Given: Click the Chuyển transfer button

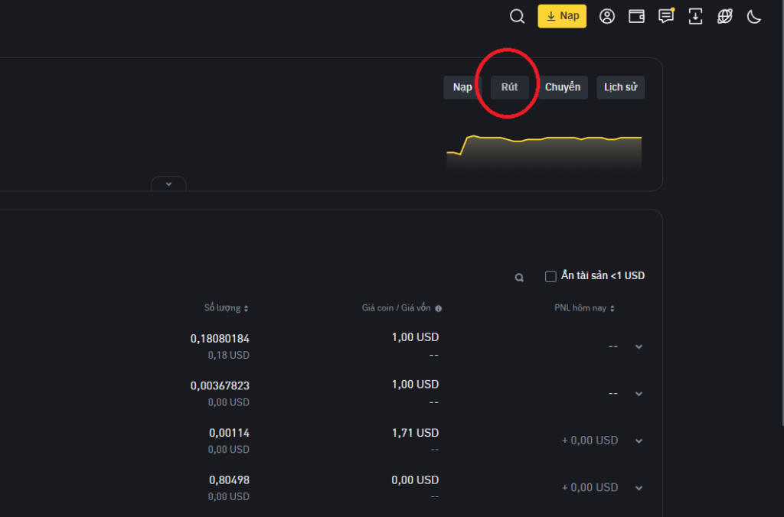Looking at the screenshot, I should pyautogui.click(x=563, y=87).
